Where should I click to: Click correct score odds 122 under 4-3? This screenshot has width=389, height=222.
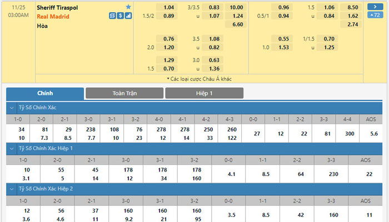point(232,138)
